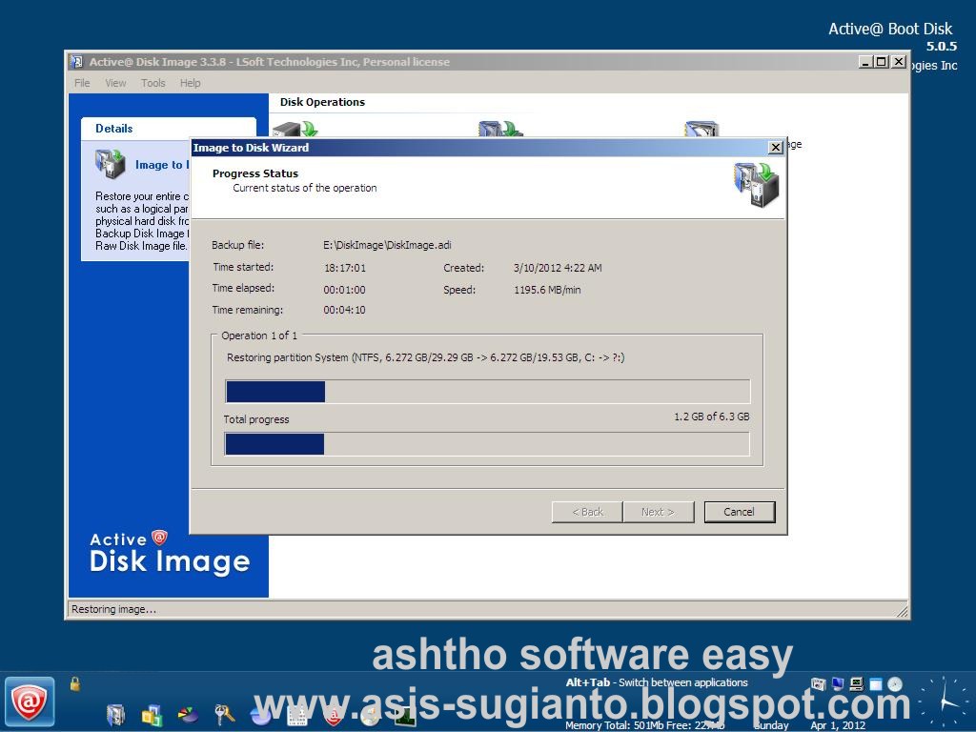Click the first Disk Operations icon behind wizard

pos(295,129)
